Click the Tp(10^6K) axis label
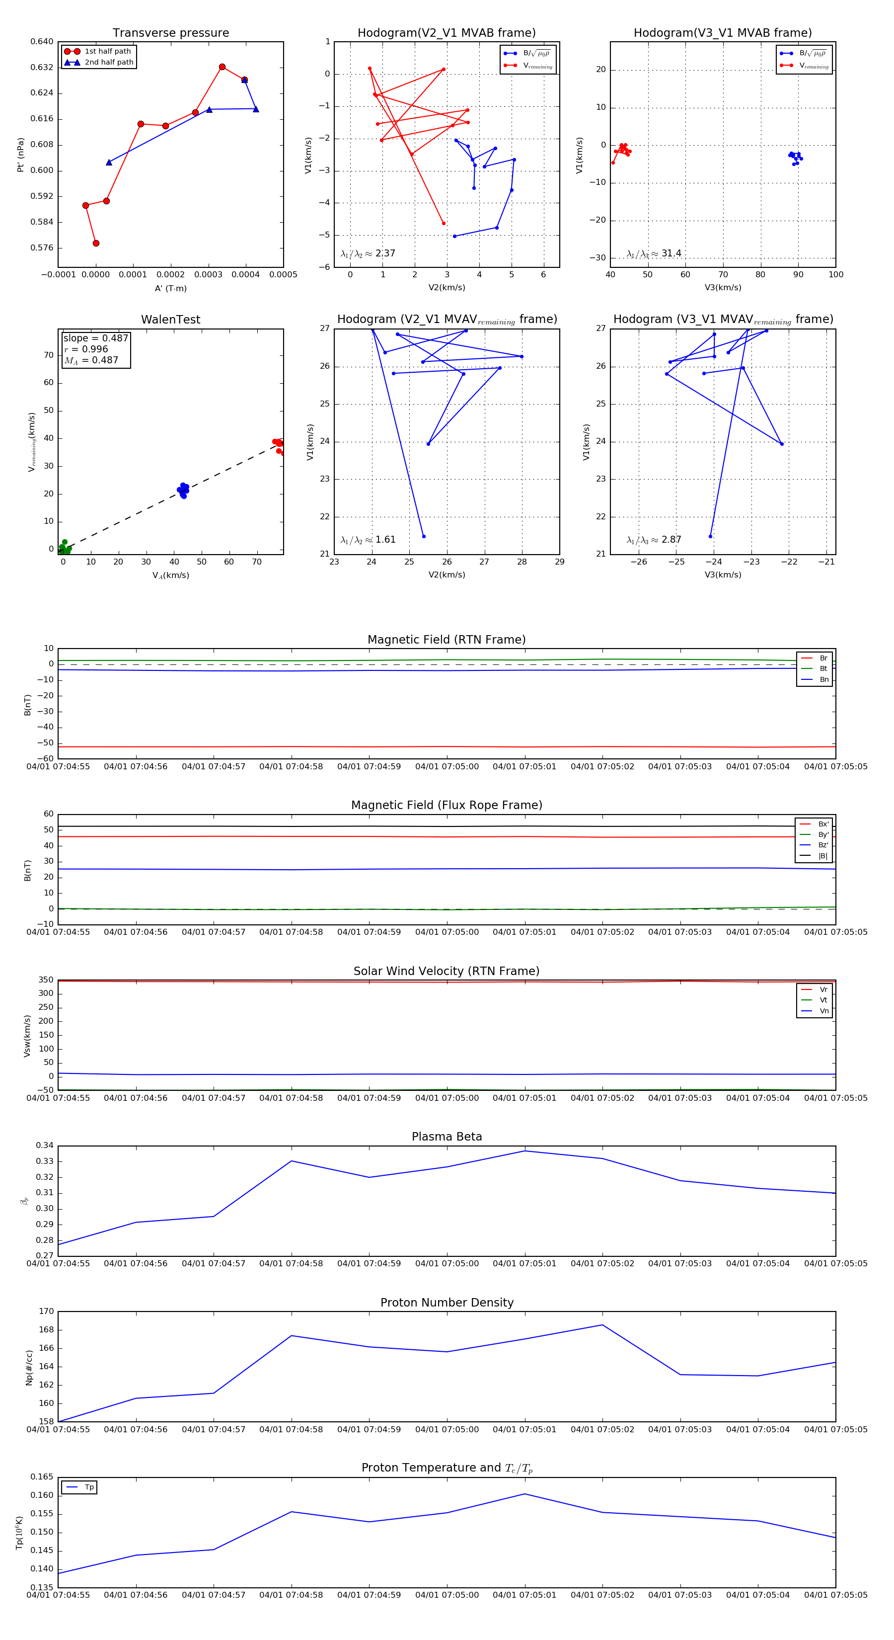Viewport: 894px width, 1640px height. [x=19, y=1533]
